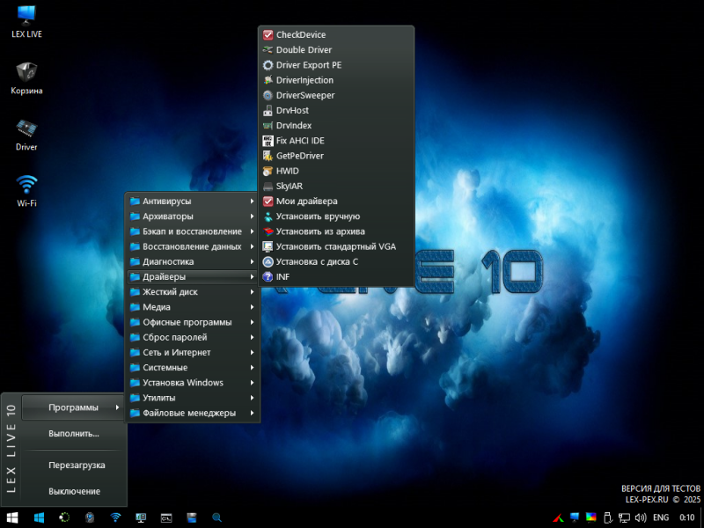Click the color palette tray icon
This screenshot has height=528, width=704.
point(590,517)
